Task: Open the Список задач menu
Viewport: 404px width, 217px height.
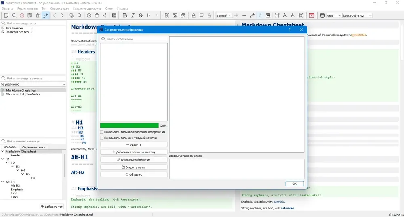Action: 59,8
